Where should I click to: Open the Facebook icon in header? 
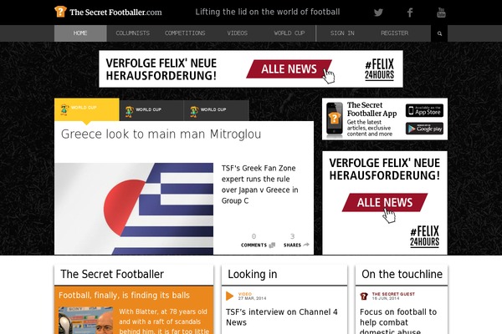point(409,13)
